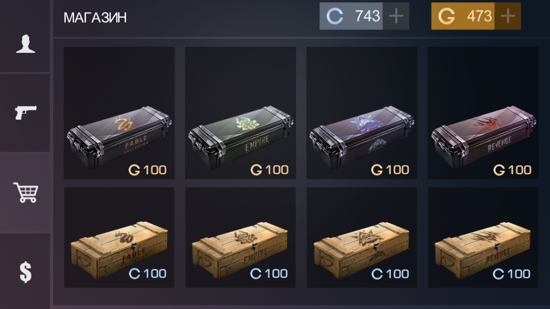
Task: Open the player profile icon in sidebar
Action: click(25, 44)
